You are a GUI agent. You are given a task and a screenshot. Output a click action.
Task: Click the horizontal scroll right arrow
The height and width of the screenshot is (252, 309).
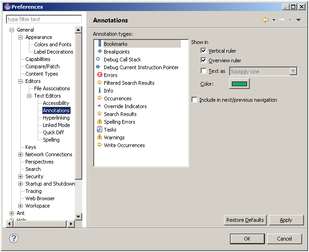(x=71, y=224)
